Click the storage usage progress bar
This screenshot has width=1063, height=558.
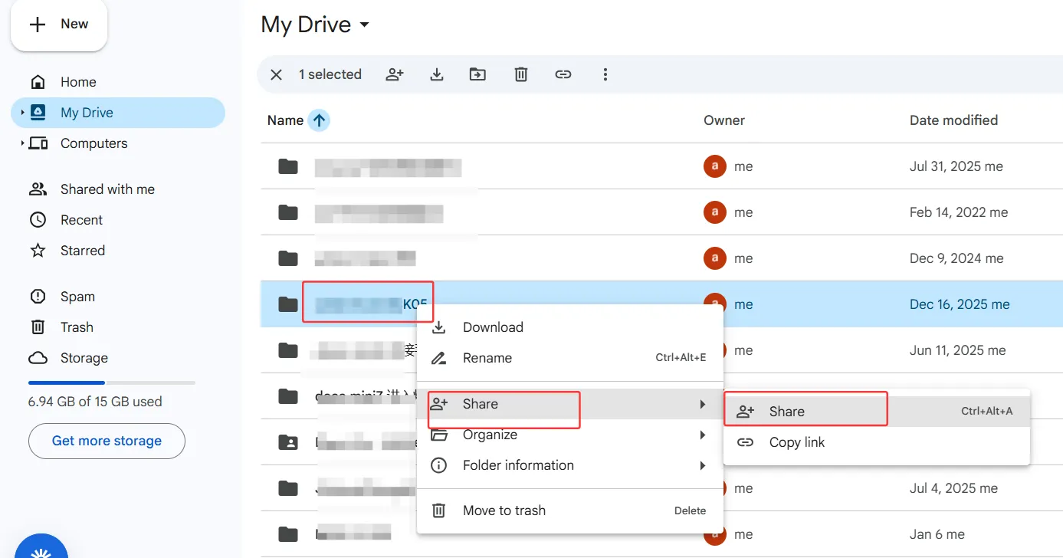pos(112,382)
